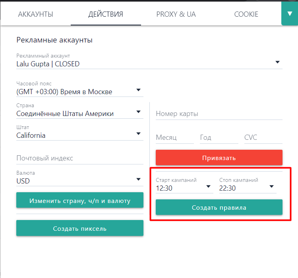Click the teal dropdown arrow in top-right corner
The width and height of the screenshot is (298, 278).
(289, 13)
